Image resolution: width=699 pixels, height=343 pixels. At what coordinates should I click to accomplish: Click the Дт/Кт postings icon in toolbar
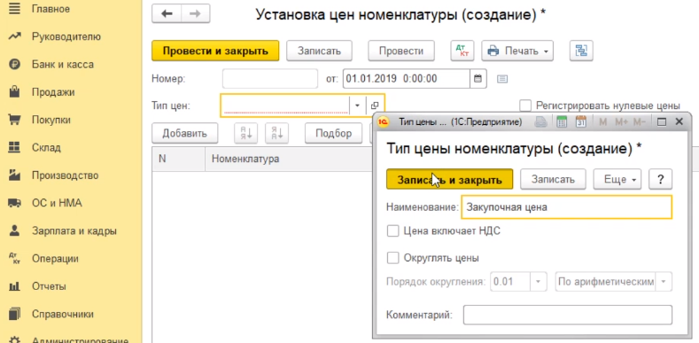tap(462, 51)
